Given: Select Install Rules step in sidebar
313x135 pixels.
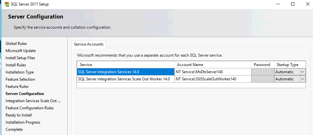Looking at the screenshot, I should [x=16, y=65].
